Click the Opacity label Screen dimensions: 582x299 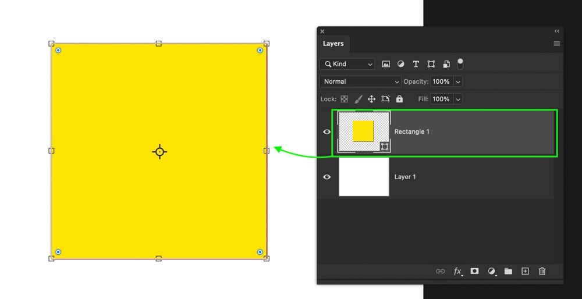pyautogui.click(x=416, y=81)
